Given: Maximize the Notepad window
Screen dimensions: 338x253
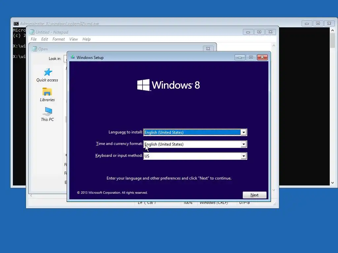Looking at the screenshot, I should (x=259, y=32).
